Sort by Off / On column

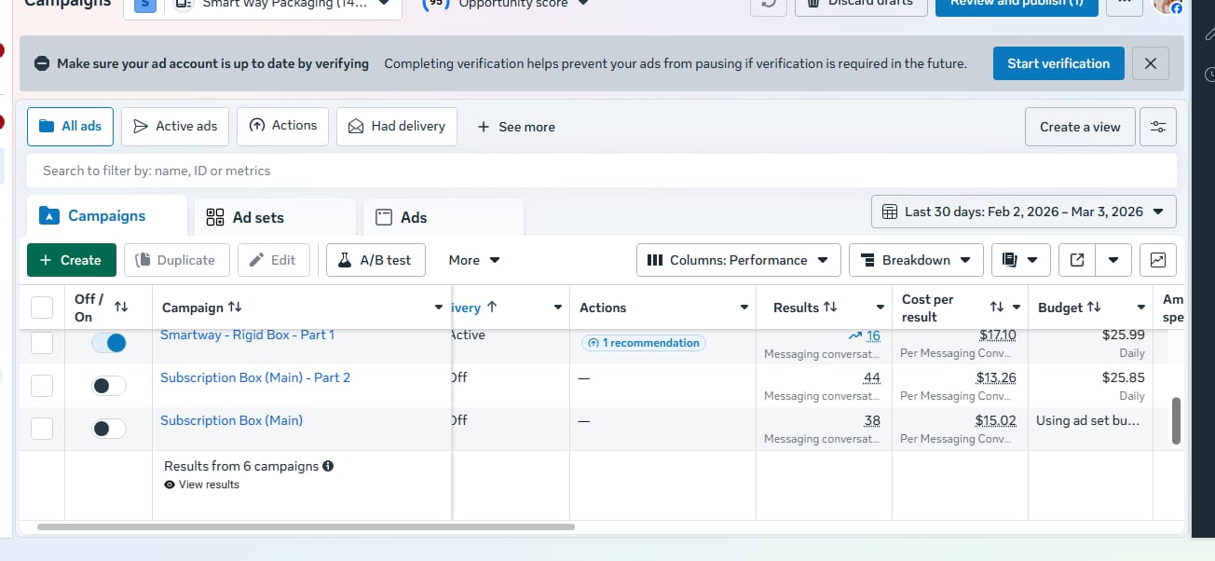(x=121, y=307)
